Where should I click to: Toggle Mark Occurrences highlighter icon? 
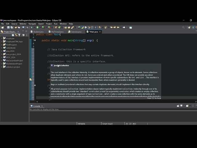coord(82,27)
